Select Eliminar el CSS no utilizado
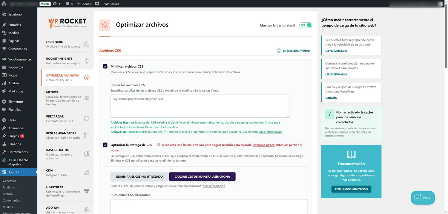 pyautogui.click(x=139, y=176)
